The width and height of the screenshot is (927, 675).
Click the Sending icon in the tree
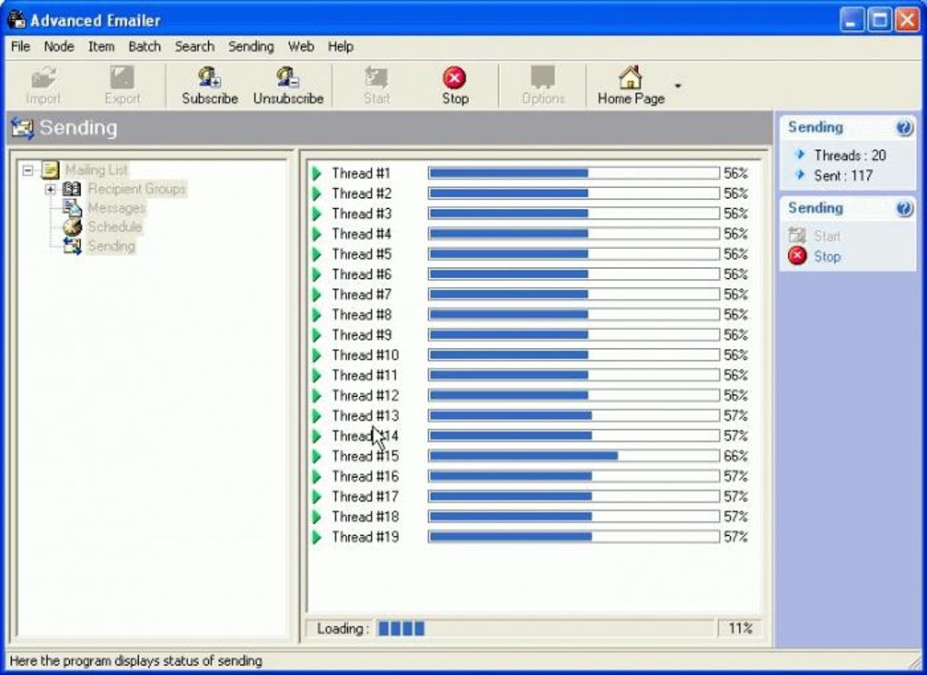(x=72, y=246)
